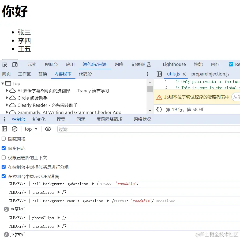Select the 网页 navigator tab
The image size is (240, 239).
(x=6, y=74)
